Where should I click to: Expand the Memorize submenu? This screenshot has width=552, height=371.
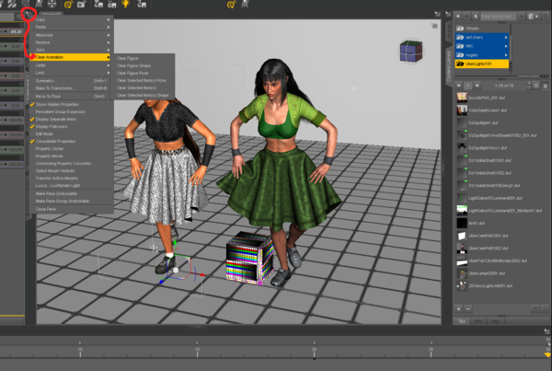coord(71,35)
